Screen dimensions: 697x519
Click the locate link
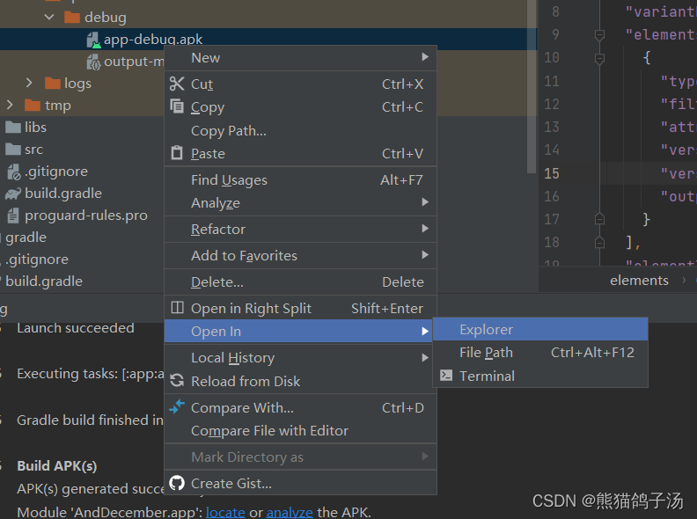225,512
